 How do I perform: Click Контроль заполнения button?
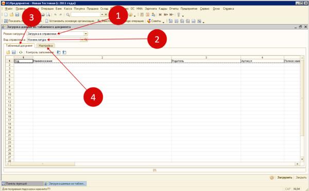tap(40, 52)
